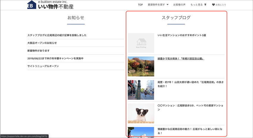Open the TOP menu item
The height and width of the screenshot is (138, 253).
coord(140,5)
